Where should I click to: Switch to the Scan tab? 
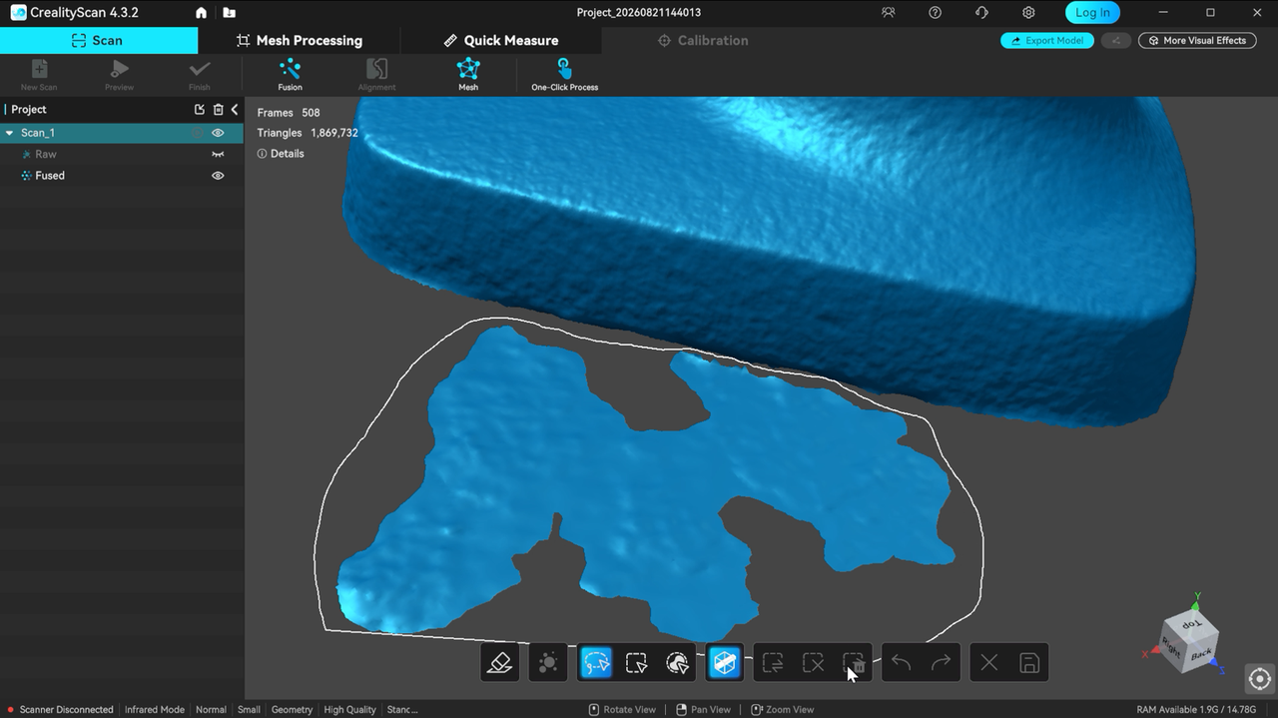coord(98,41)
